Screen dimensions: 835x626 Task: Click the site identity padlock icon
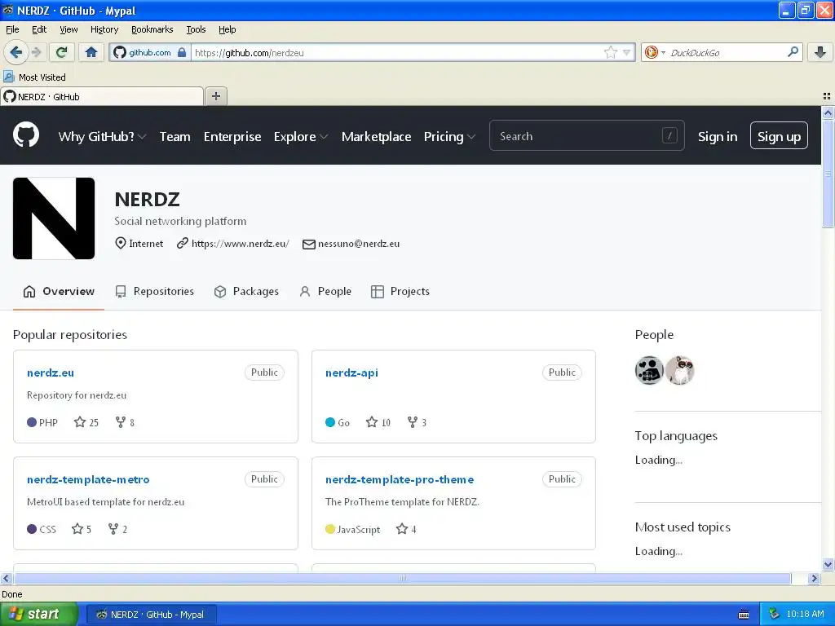point(182,52)
